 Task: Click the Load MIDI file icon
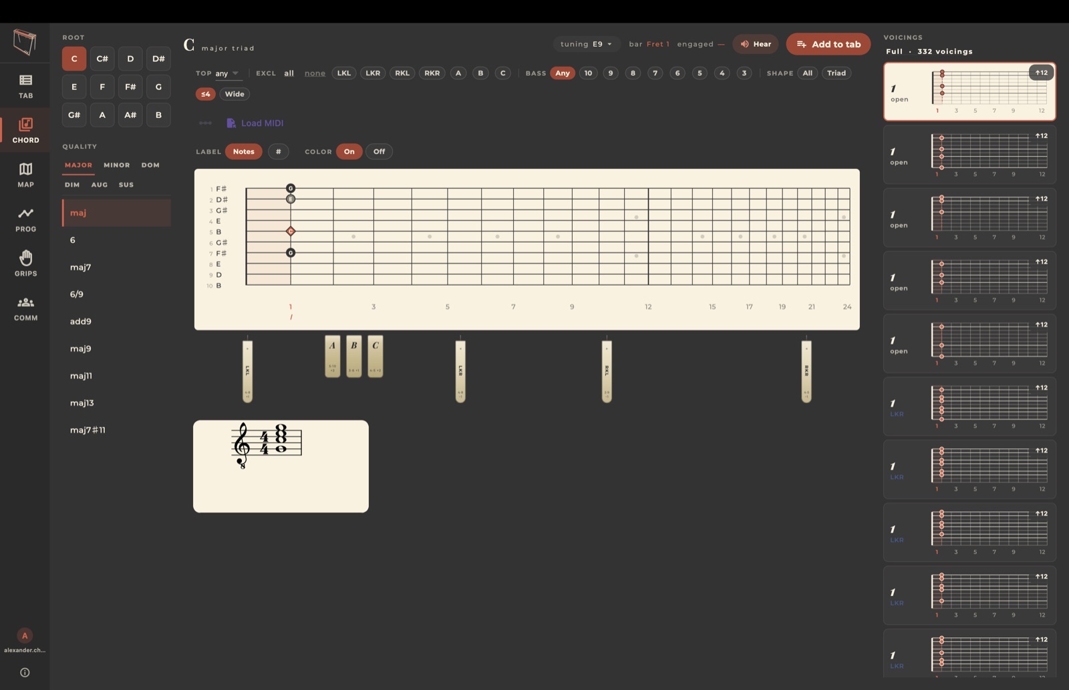tap(231, 123)
